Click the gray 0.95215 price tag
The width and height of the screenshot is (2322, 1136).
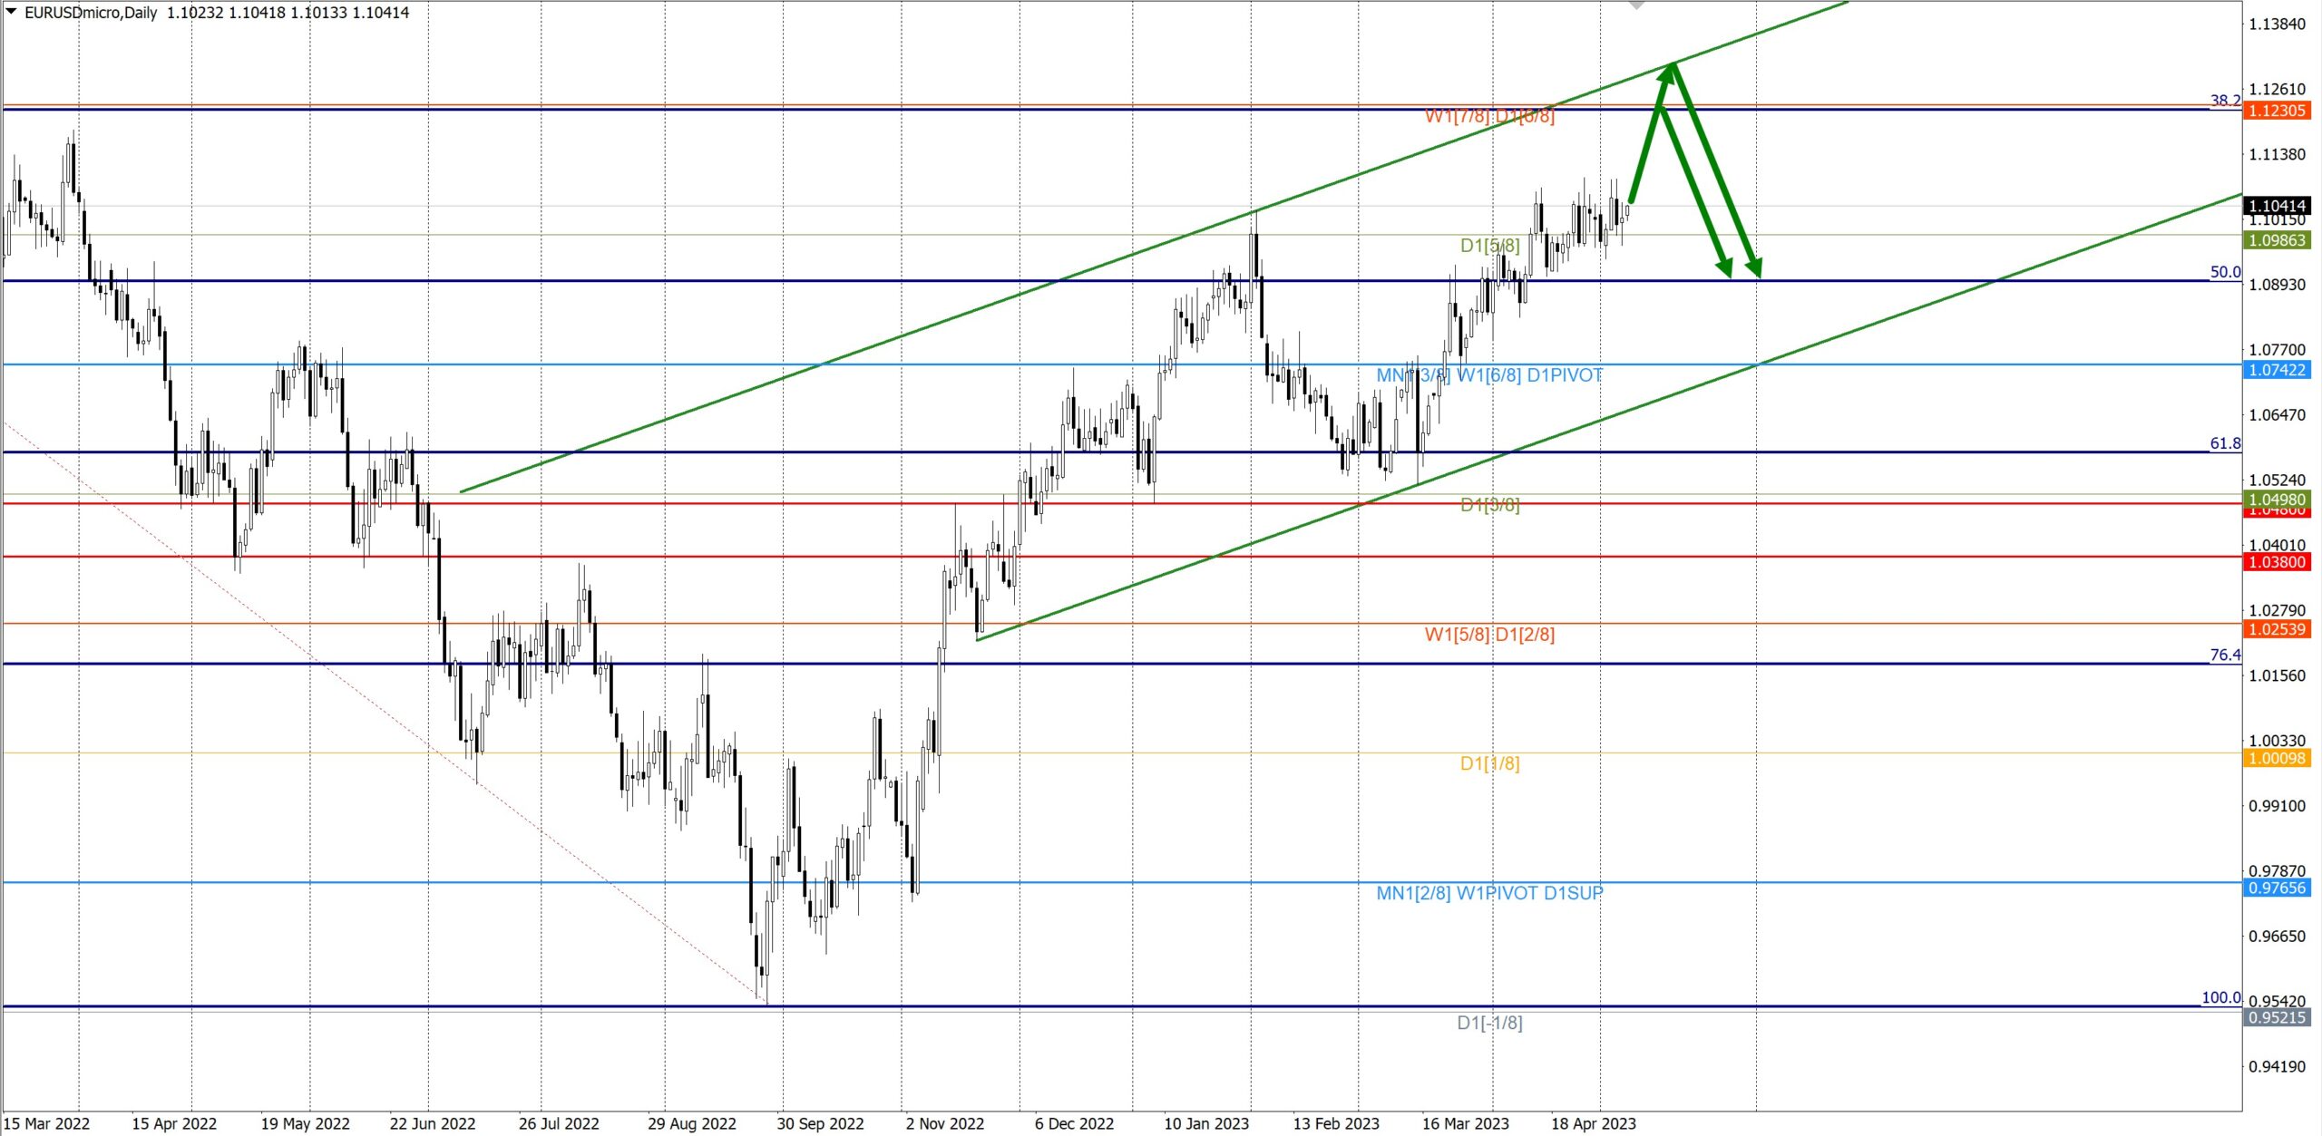click(2276, 1017)
